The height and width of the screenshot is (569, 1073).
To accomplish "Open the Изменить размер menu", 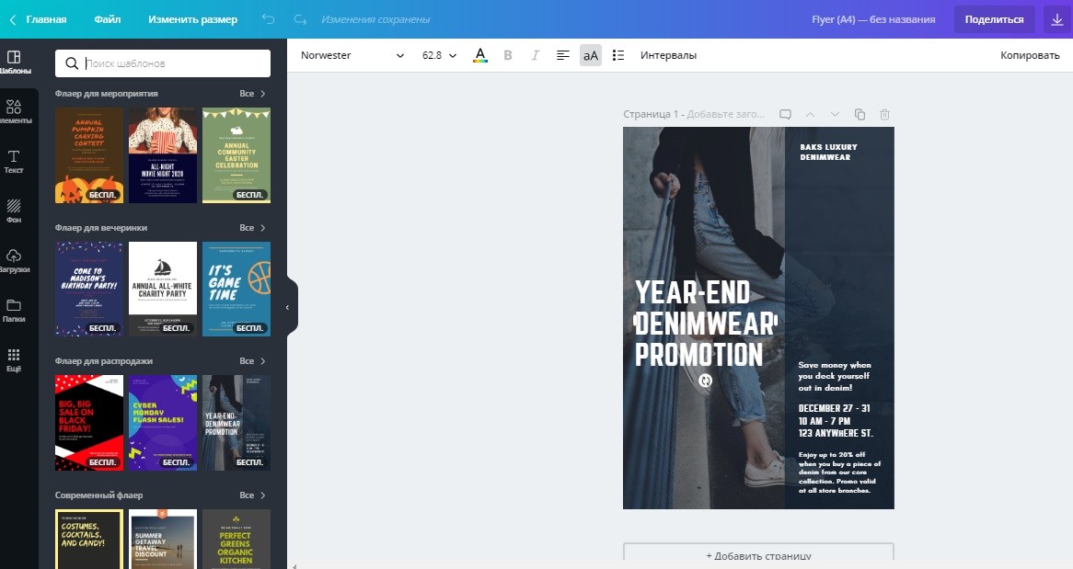I will 193,19.
